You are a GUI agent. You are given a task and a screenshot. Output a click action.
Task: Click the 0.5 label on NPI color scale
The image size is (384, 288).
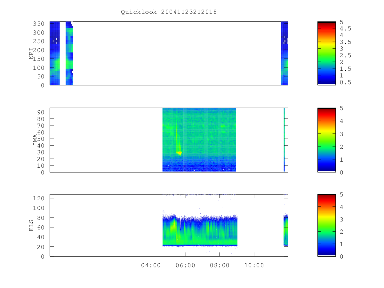(345, 82)
